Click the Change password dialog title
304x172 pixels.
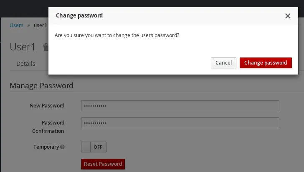click(x=79, y=15)
